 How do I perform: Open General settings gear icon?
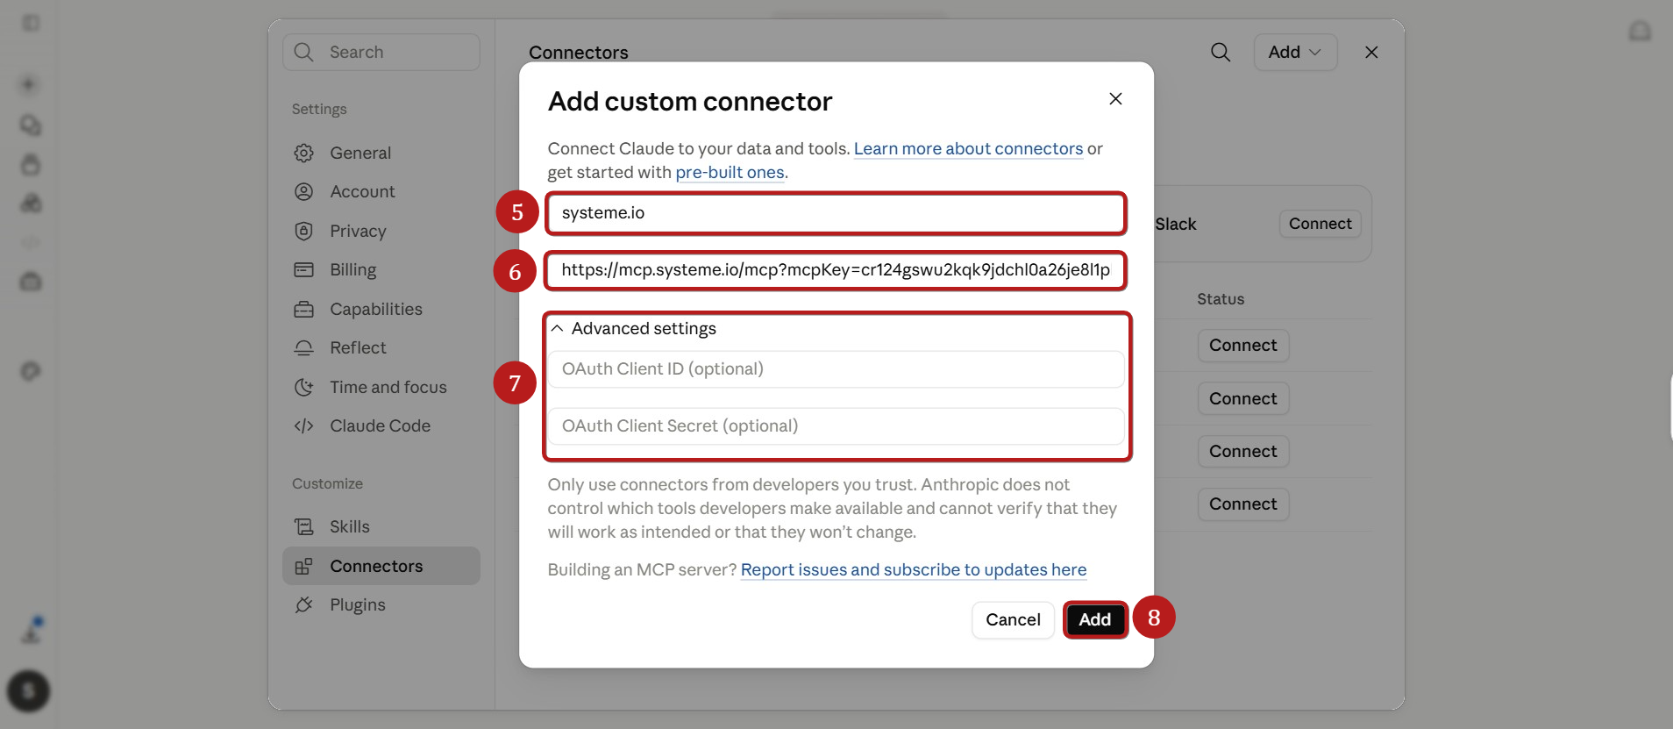303,153
